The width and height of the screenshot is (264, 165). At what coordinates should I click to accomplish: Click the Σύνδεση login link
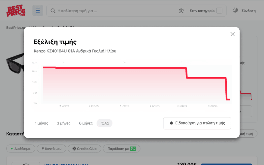click(248, 11)
